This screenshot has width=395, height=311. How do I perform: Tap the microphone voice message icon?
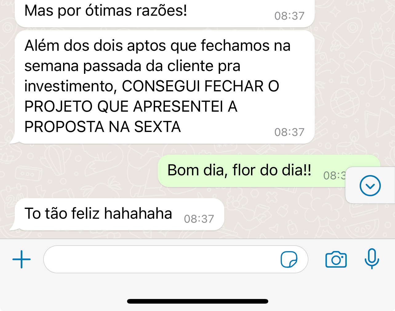click(372, 259)
